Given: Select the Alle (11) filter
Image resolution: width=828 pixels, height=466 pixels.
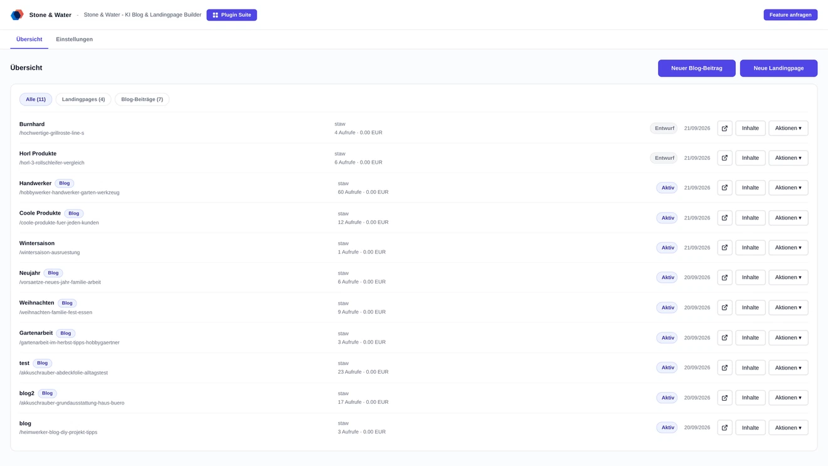Looking at the screenshot, I should [36, 99].
